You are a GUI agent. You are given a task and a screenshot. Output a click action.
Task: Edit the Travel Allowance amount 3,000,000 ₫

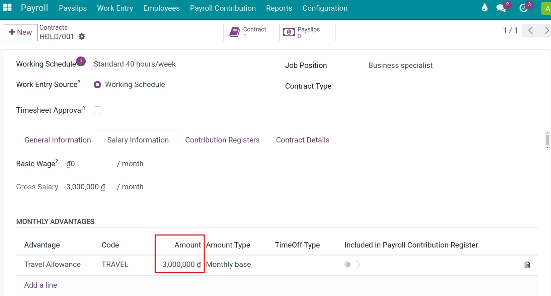(x=181, y=264)
